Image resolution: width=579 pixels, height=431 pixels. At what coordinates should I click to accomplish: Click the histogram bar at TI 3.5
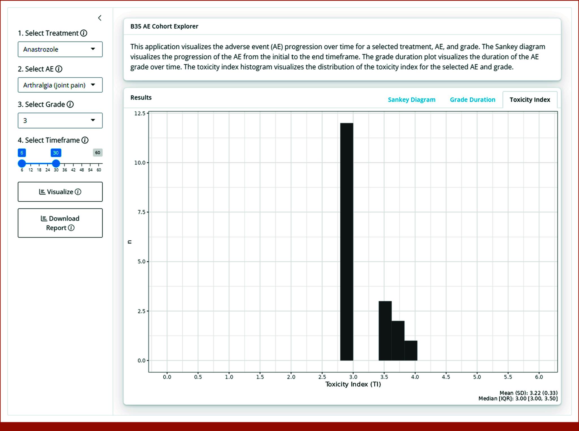tap(385, 331)
